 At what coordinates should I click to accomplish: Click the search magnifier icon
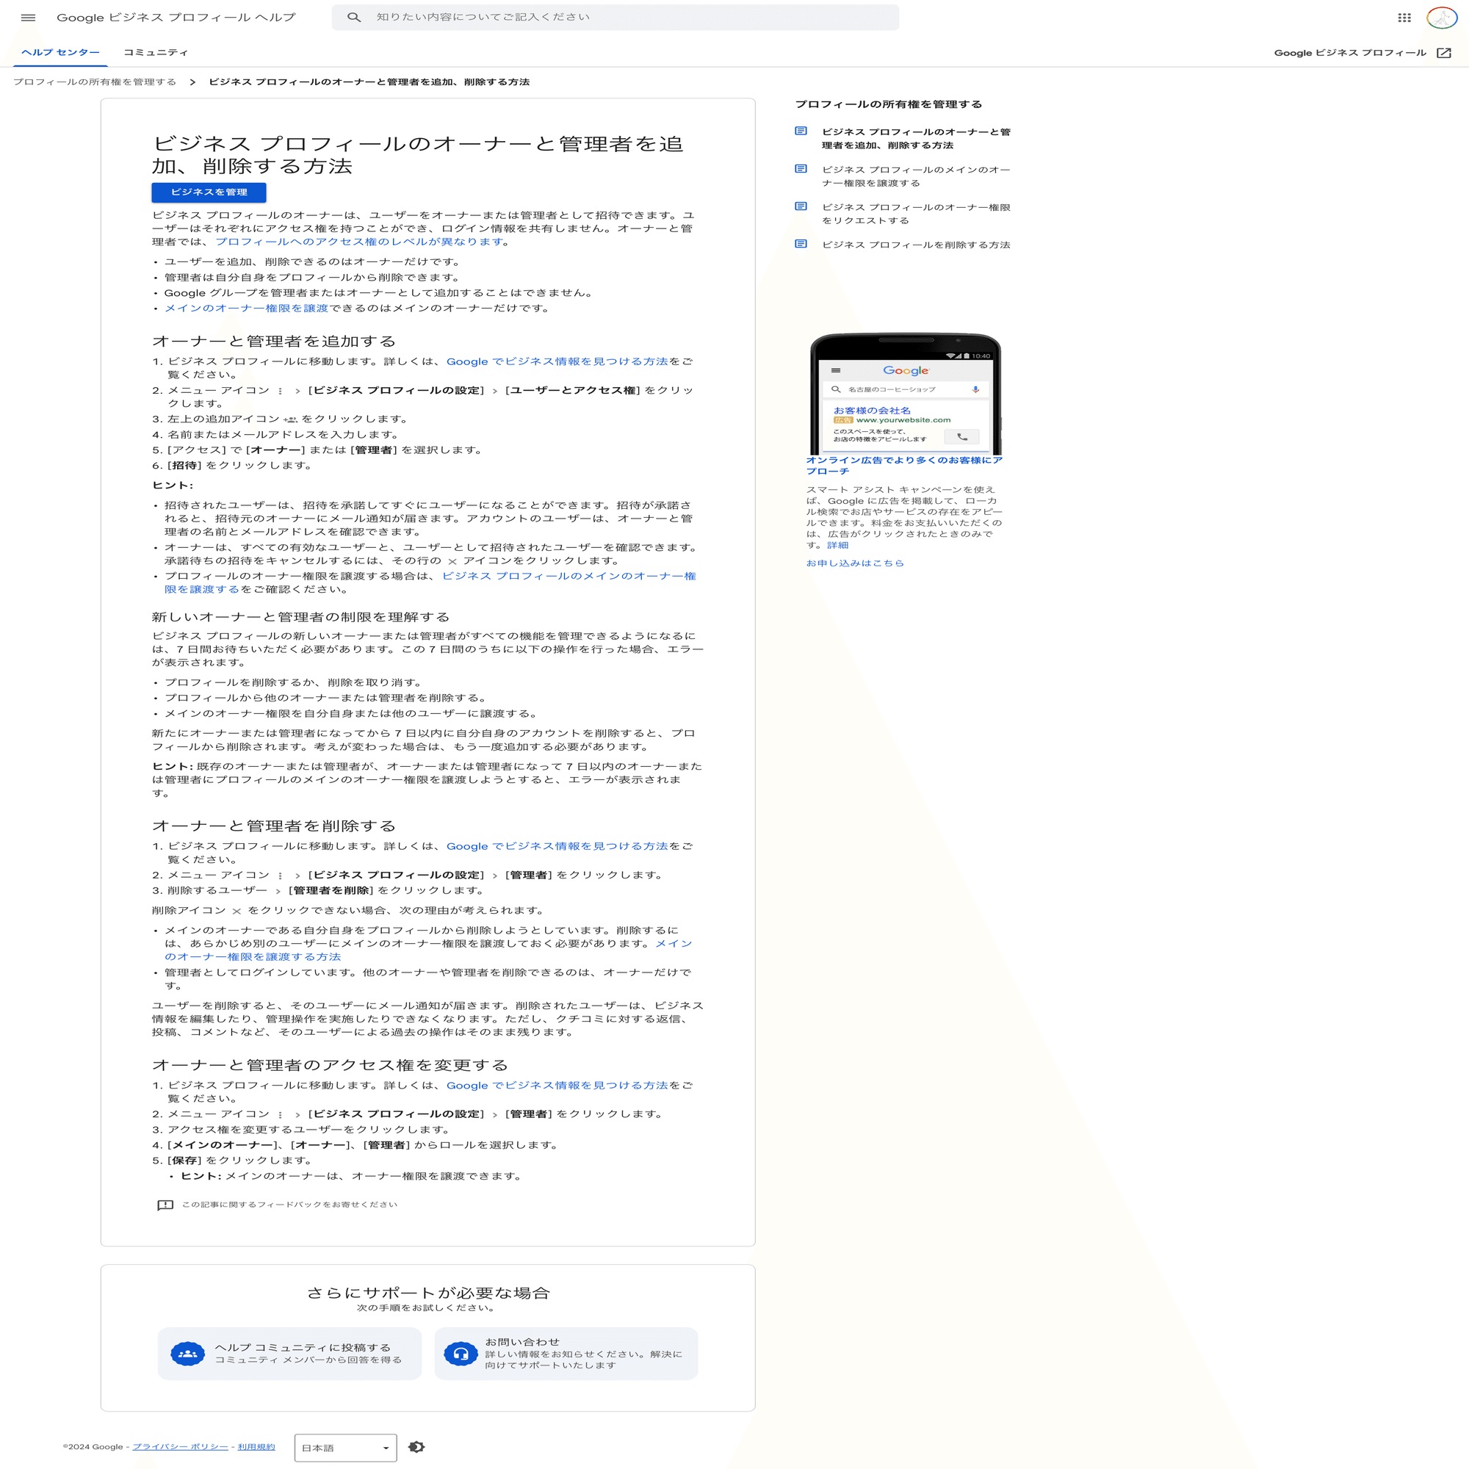[353, 18]
